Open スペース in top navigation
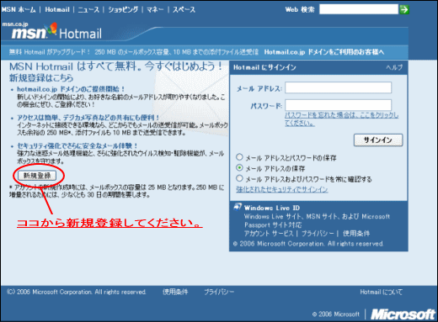The width and height of the screenshot is (438, 322). coord(184,9)
